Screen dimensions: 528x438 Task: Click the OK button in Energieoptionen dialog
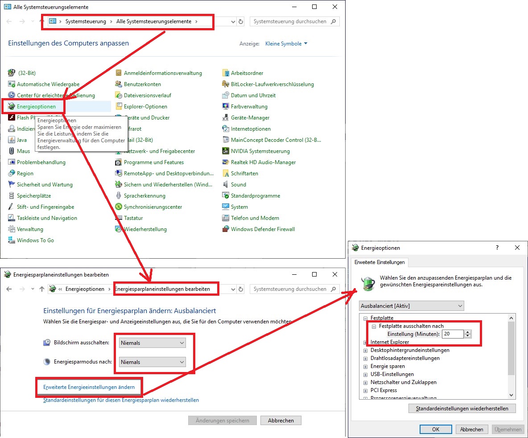[x=436, y=429]
